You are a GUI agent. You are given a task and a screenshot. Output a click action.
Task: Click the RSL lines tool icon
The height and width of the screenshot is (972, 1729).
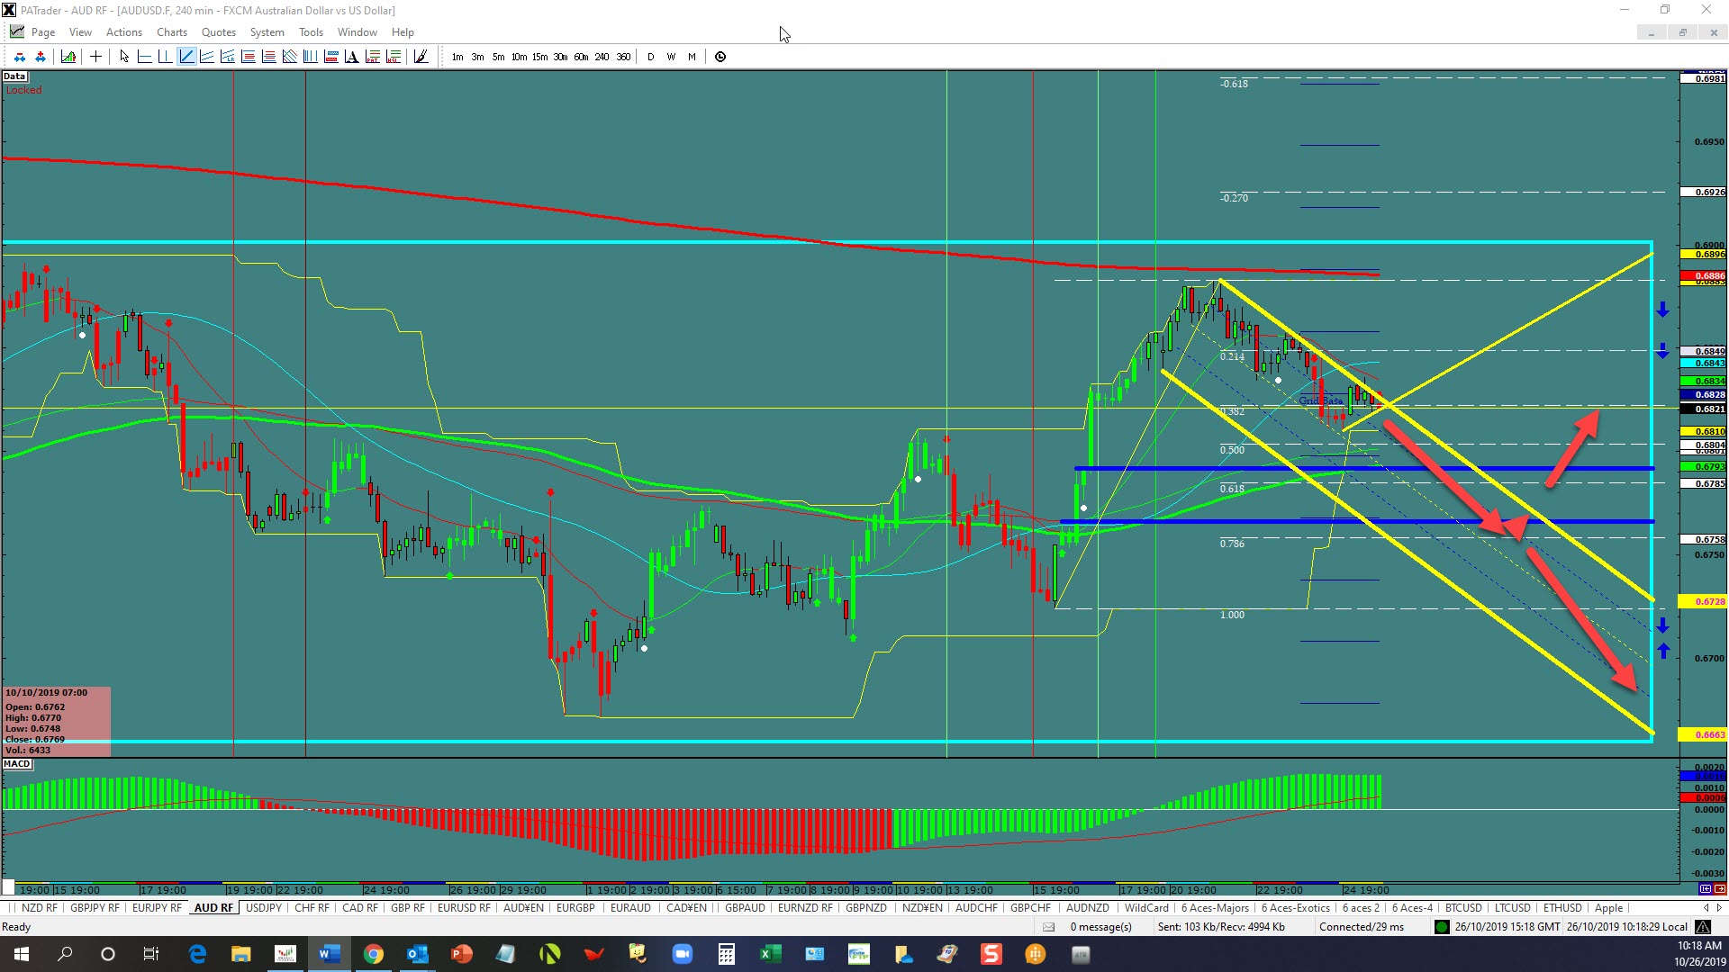pyautogui.click(x=393, y=57)
